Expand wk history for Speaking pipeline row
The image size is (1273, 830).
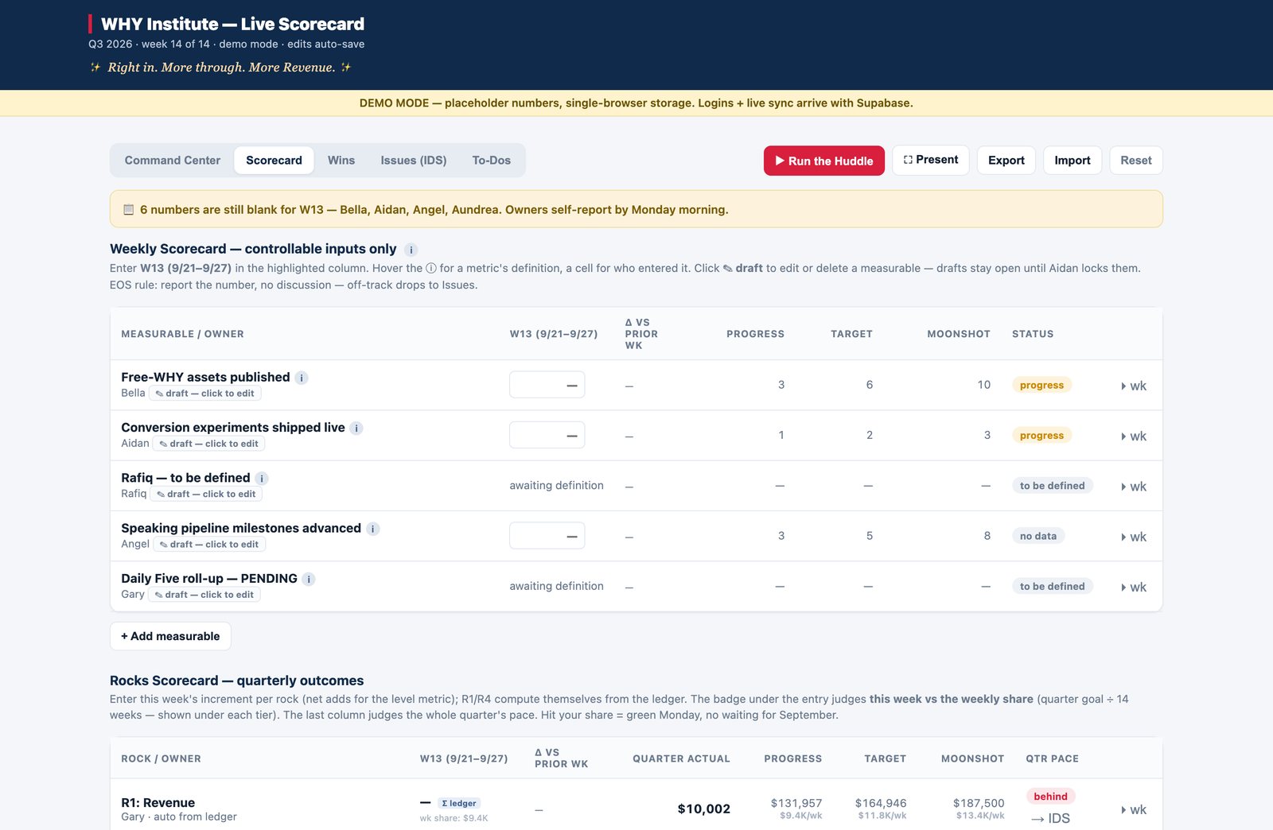(x=1134, y=537)
